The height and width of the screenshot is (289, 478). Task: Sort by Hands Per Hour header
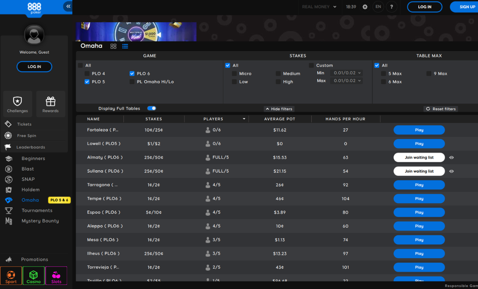pyautogui.click(x=345, y=119)
